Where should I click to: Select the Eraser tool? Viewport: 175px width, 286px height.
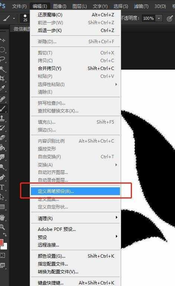point(3,138)
